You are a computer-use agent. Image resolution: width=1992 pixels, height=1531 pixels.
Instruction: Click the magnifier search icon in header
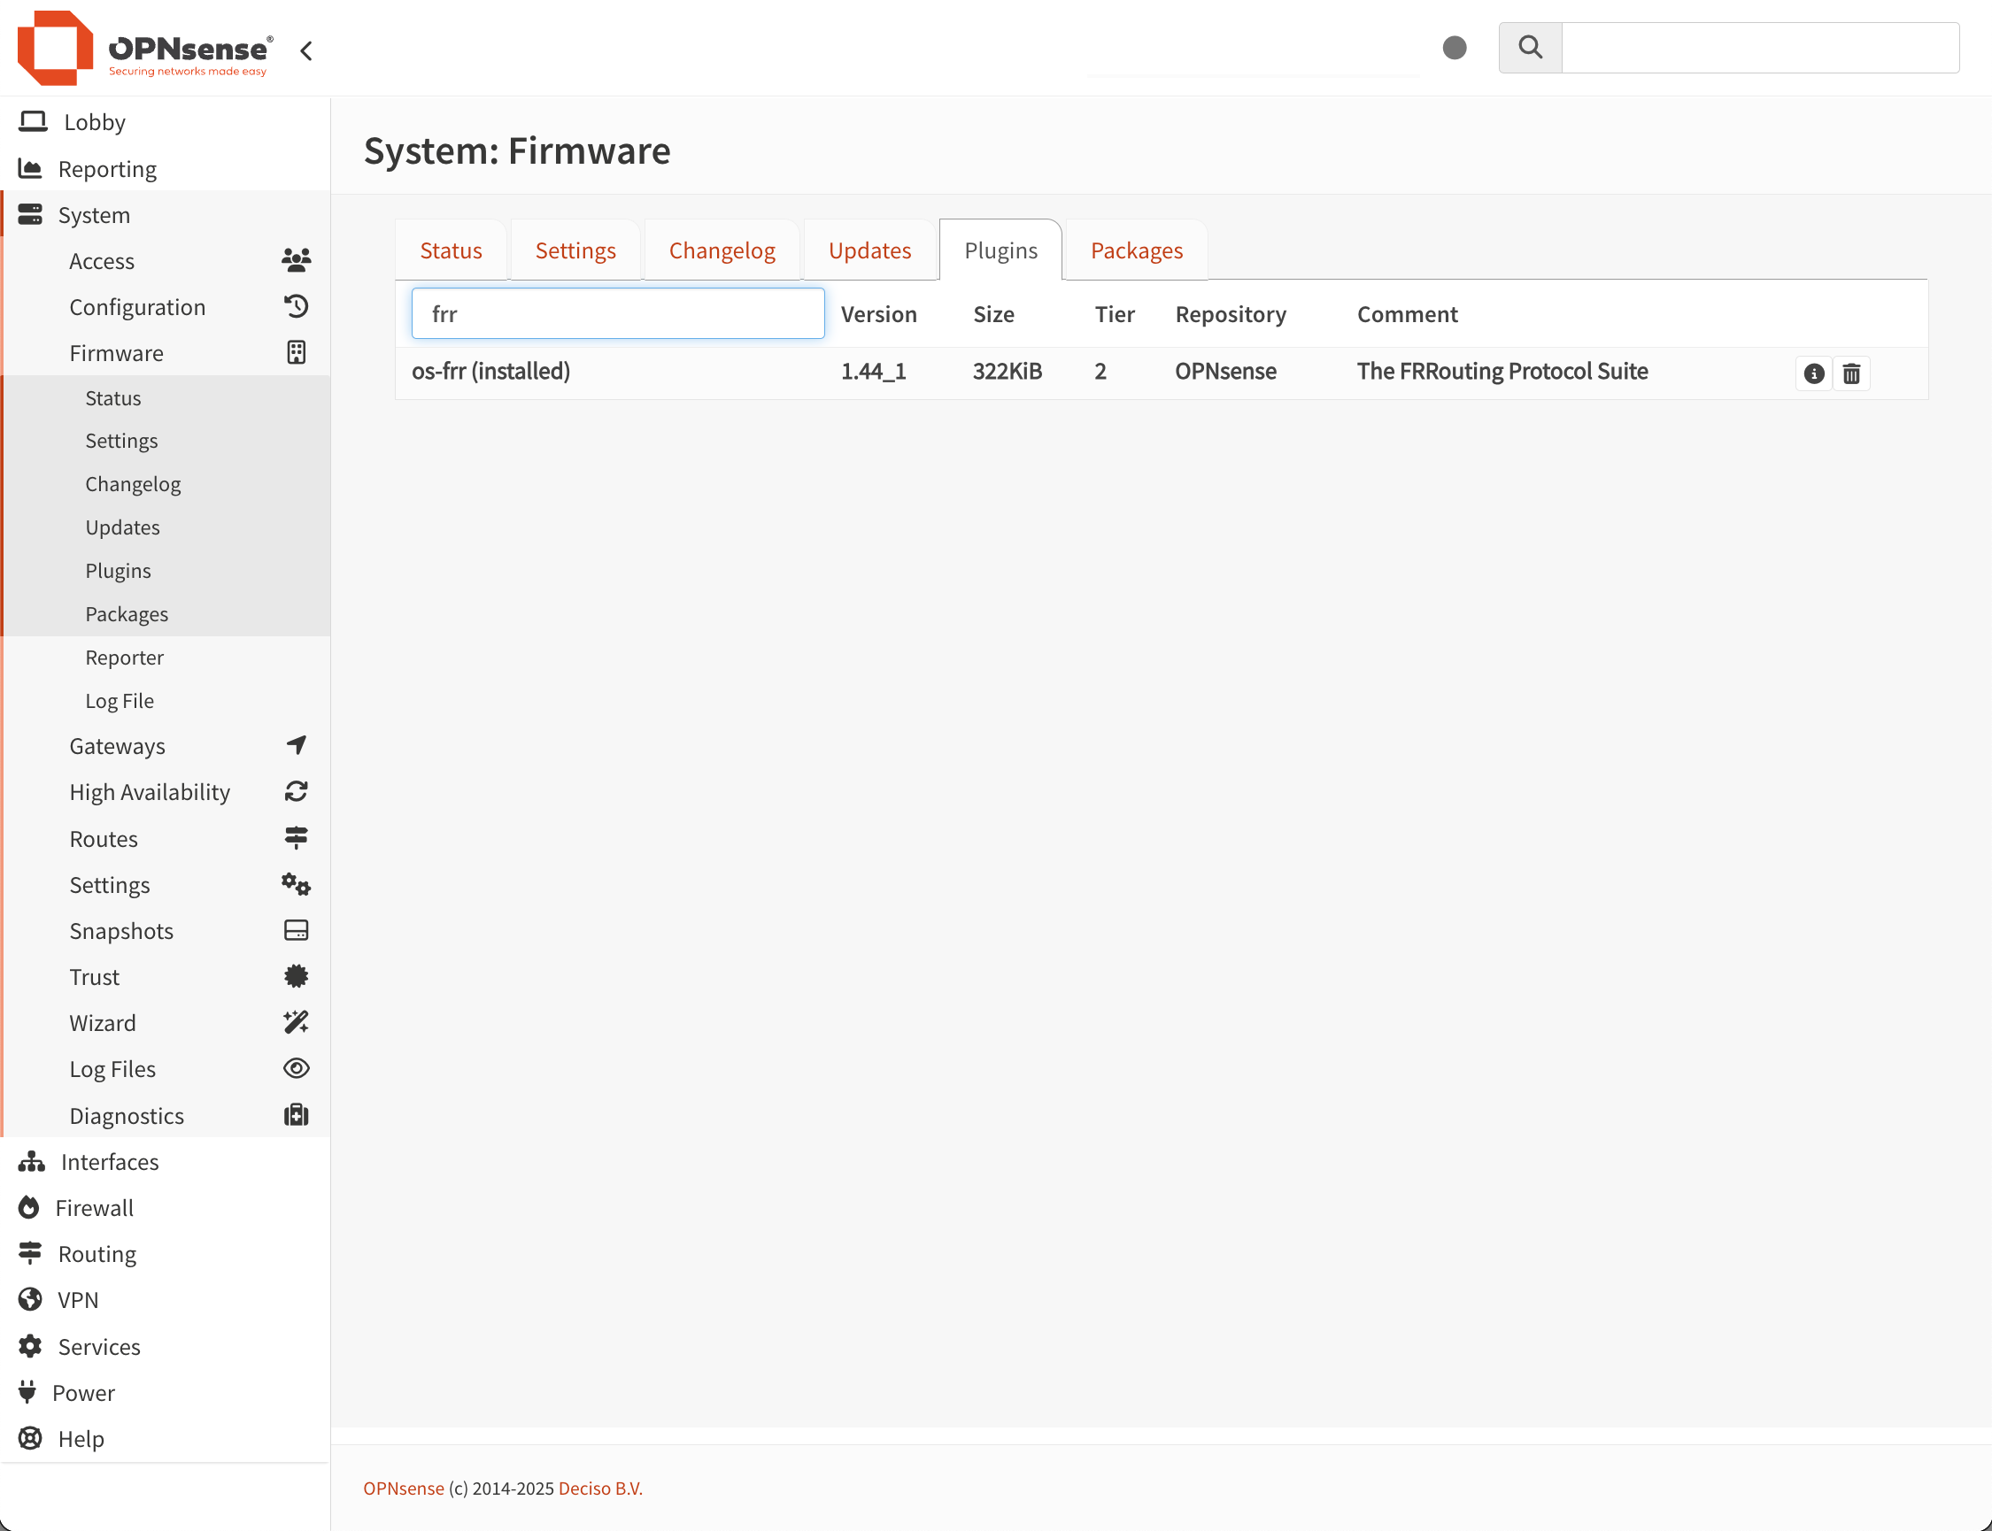pos(1530,48)
